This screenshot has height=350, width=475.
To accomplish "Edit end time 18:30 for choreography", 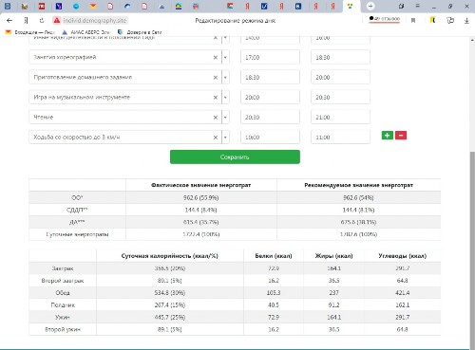I will click(340, 58).
